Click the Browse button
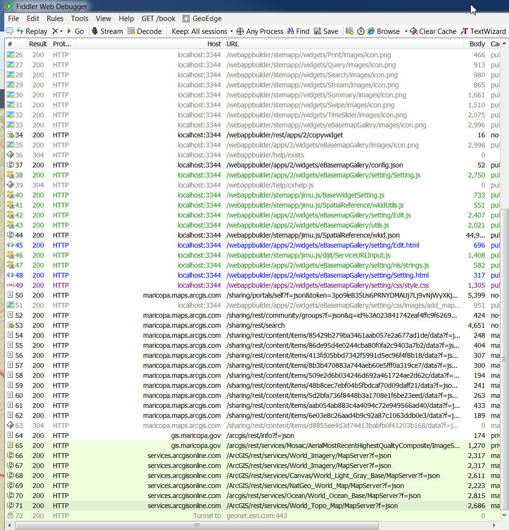Viewport: 509px width, 530px height. point(384,31)
